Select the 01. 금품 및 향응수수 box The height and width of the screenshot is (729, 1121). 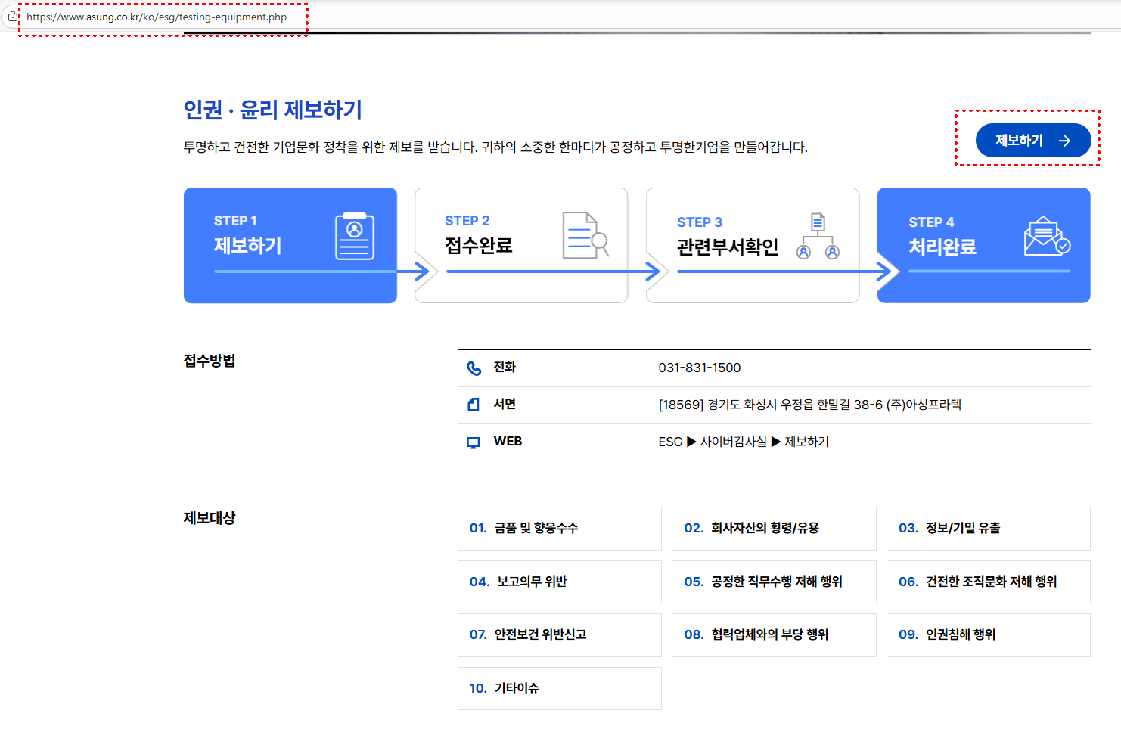[559, 529]
